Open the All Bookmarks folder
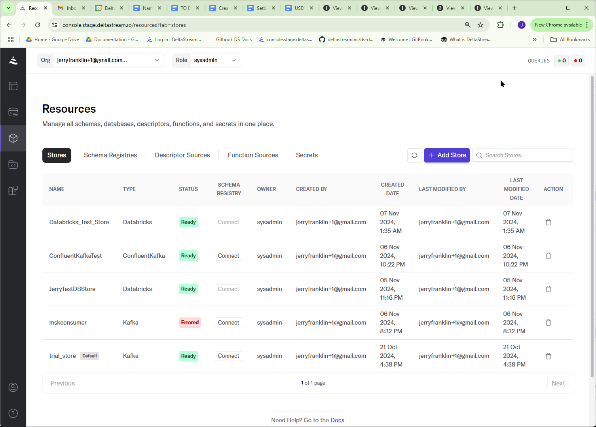This screenshot has width=596, height=427. [x=570, y=40]
